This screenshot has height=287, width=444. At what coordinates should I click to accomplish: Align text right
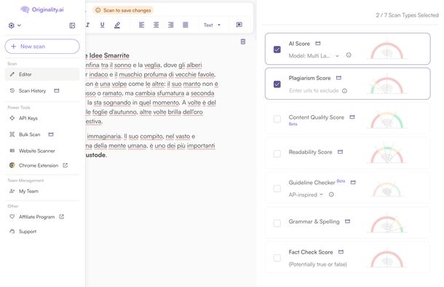[171, 25]
